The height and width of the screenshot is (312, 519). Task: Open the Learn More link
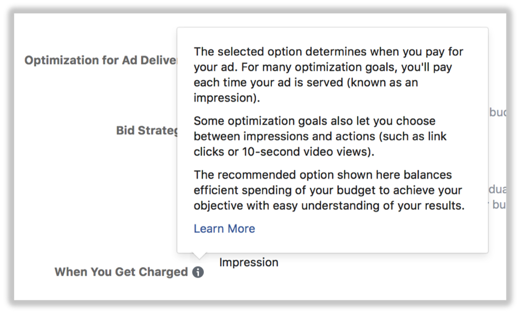point(224,228)
